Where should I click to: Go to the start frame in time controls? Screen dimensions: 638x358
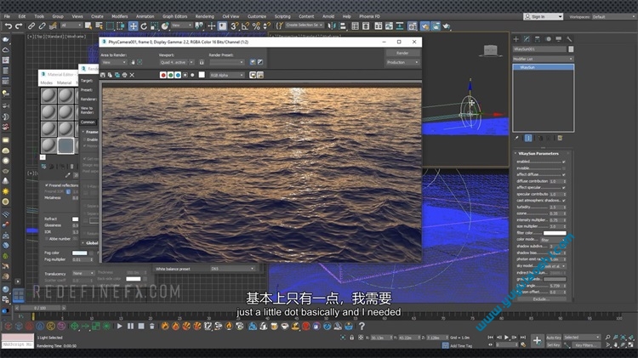pos(491,338)
